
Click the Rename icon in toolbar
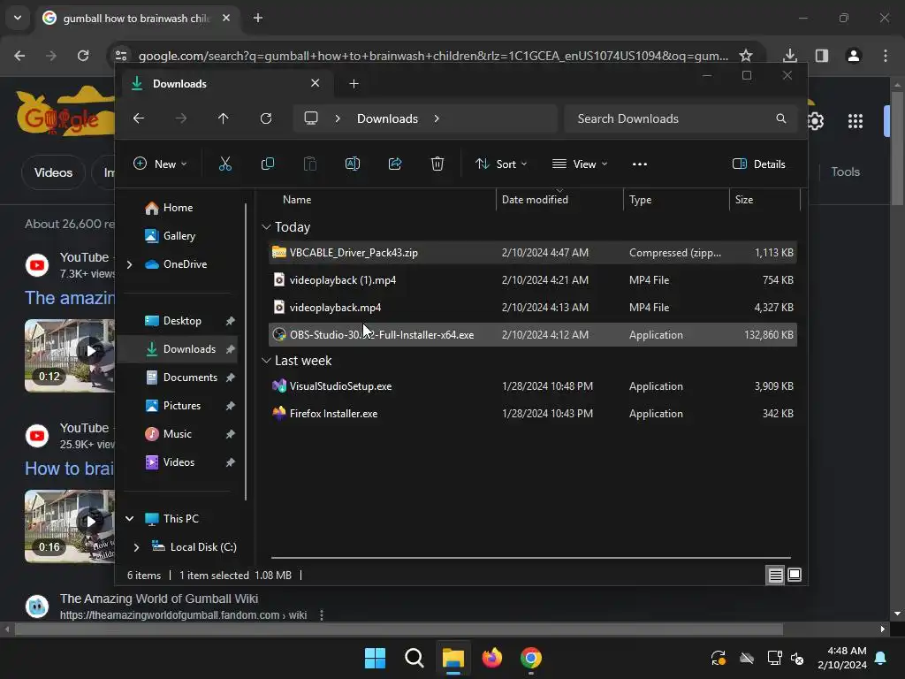tap(353, 164)
